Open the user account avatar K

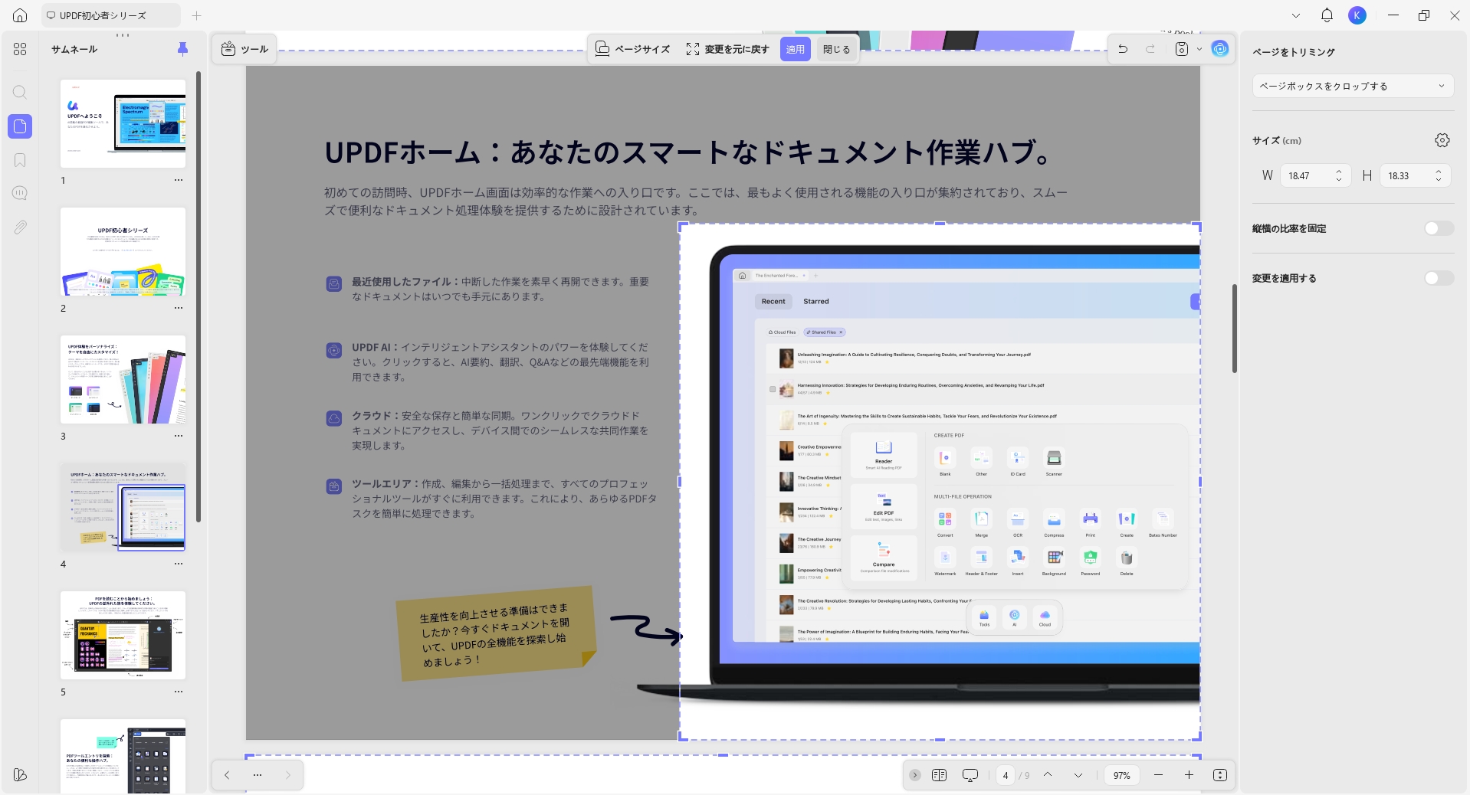pyautogui.click(x=1357, y=15)
